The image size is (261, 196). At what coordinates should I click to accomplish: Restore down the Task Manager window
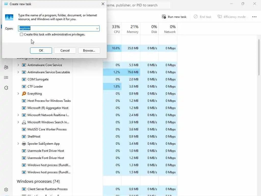pos(243,4)
